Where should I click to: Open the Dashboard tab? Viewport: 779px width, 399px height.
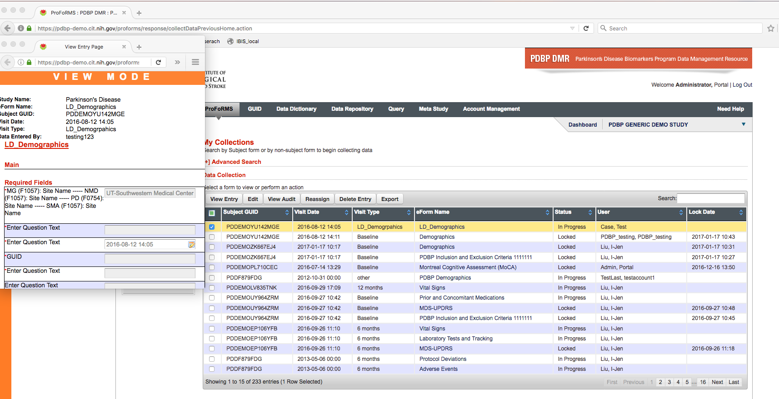pos(583,125)
